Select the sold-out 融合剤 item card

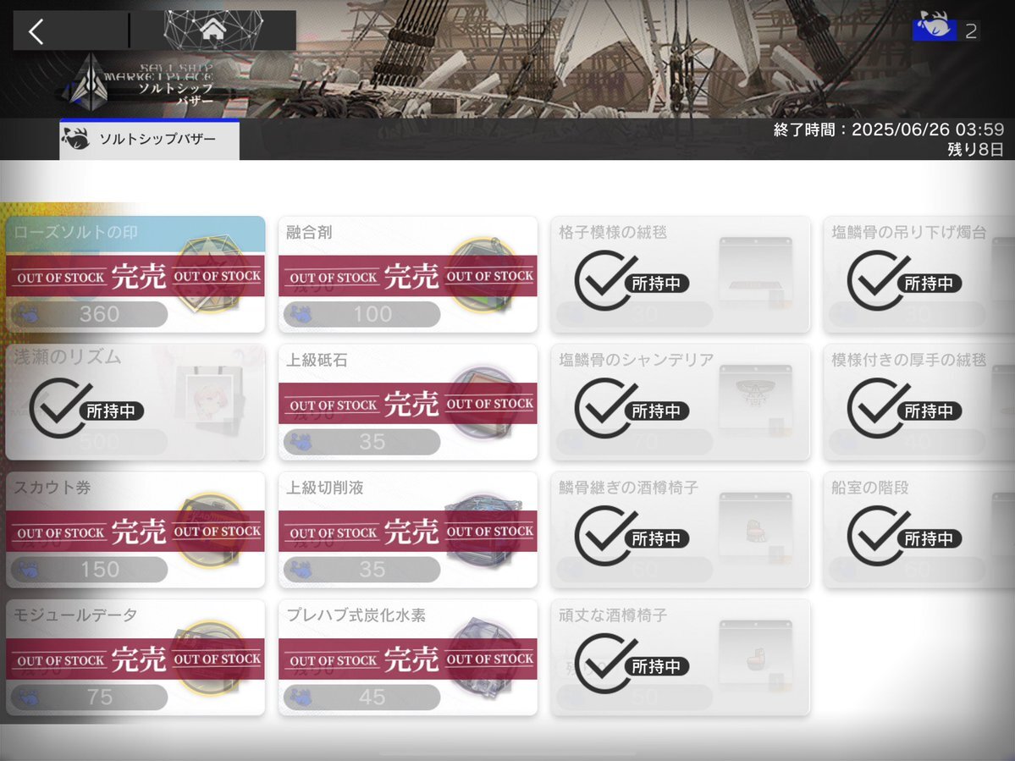tap(408, 274)
